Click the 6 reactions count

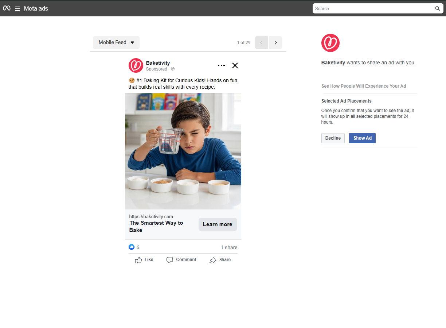coord(138,247)
